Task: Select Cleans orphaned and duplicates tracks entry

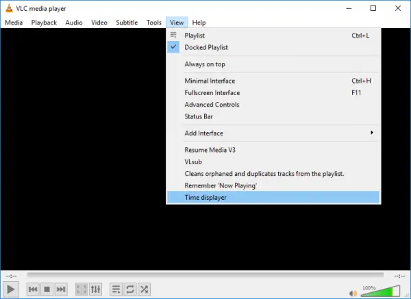Action: 273,174
